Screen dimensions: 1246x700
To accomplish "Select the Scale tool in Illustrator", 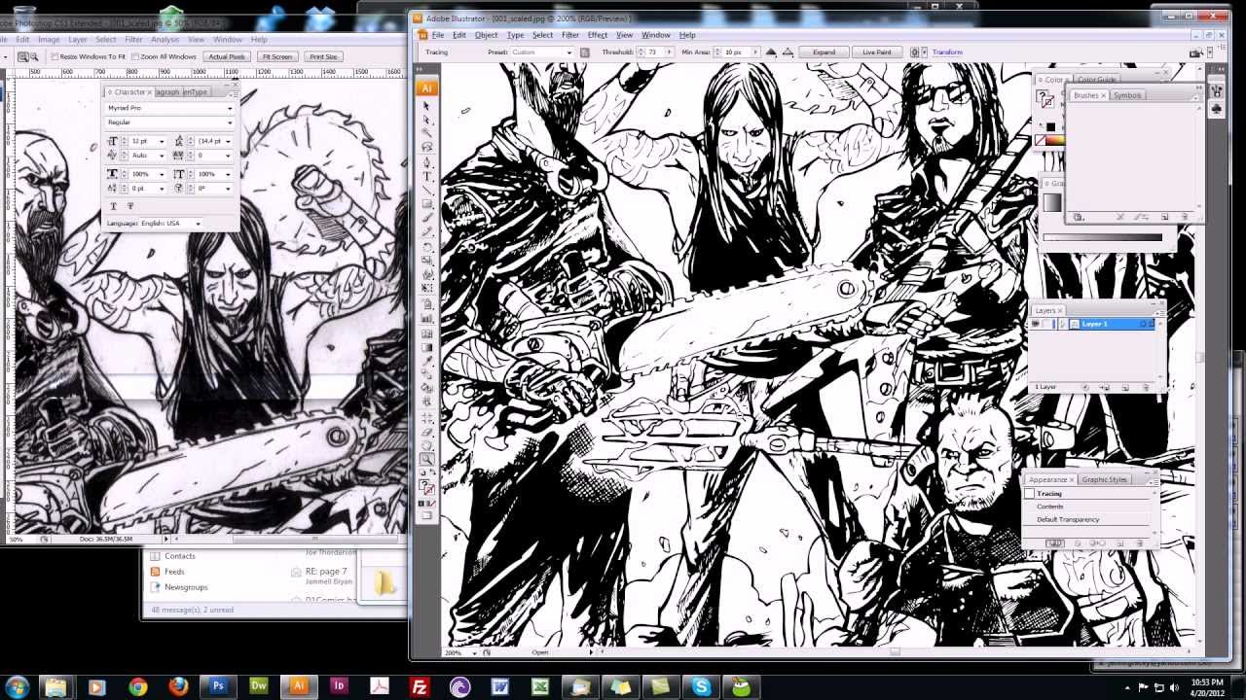I will pos(426,261).
